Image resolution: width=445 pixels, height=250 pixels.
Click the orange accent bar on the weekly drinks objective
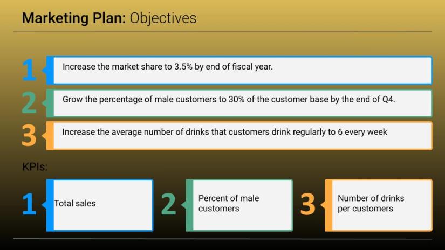click(50, 136)
